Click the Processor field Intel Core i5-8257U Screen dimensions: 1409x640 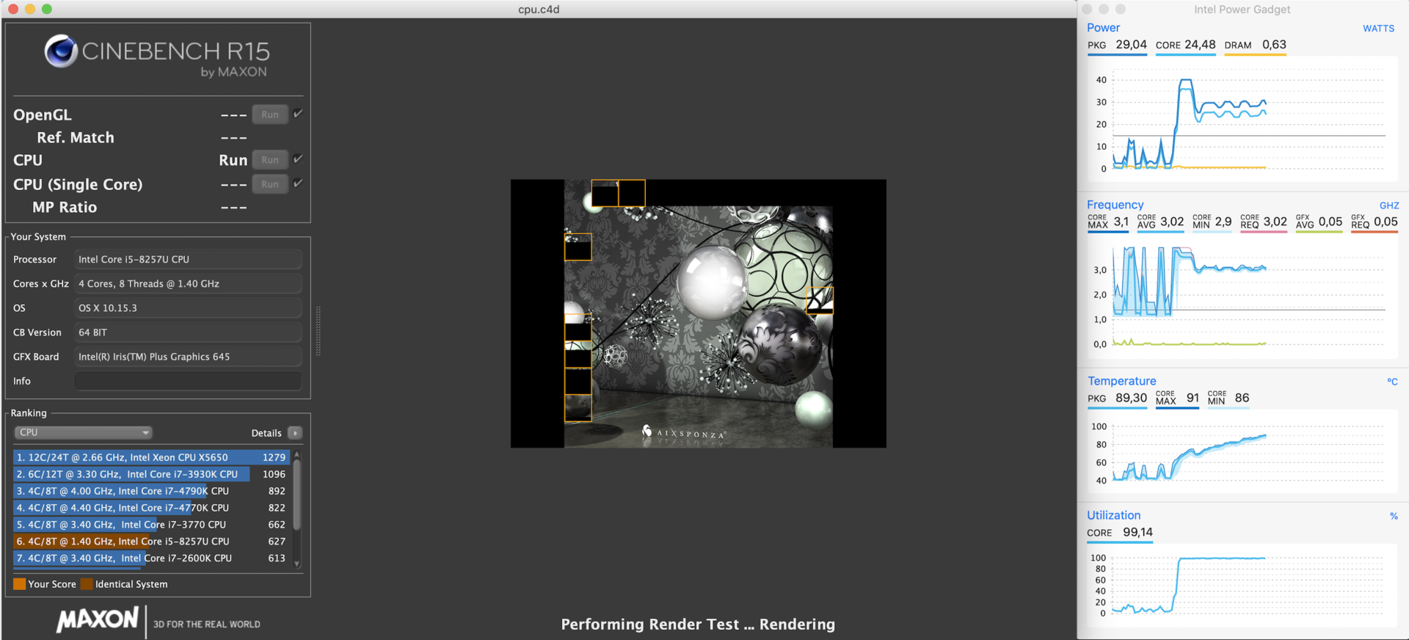tap(188, 259)
